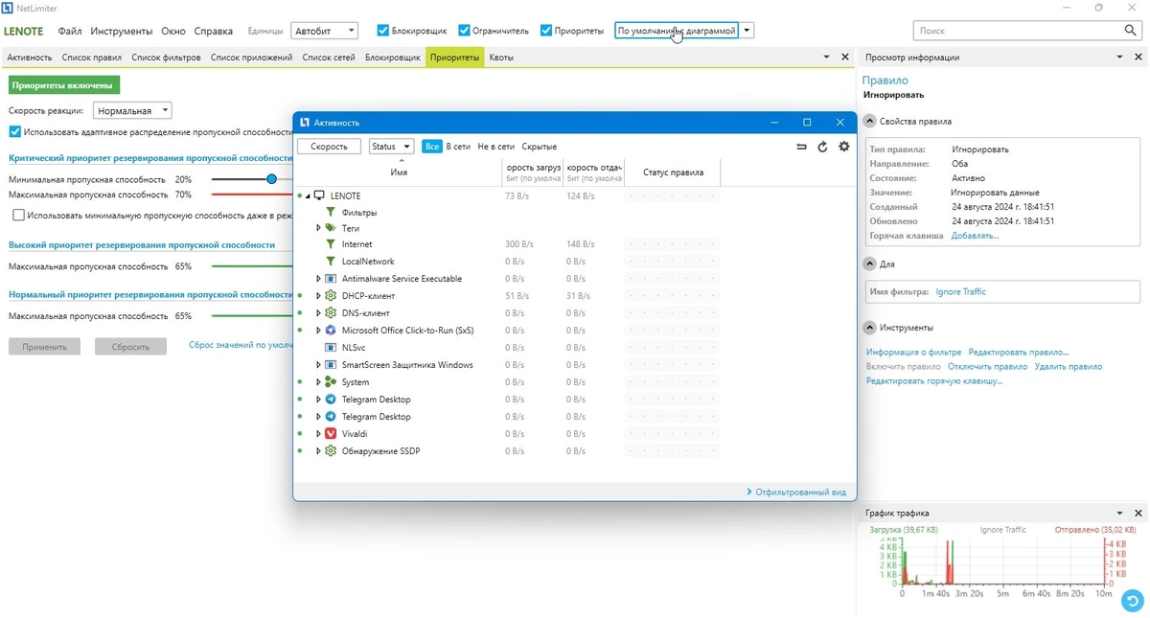
Task: Click the Применить button
Action: pos(44,347)
